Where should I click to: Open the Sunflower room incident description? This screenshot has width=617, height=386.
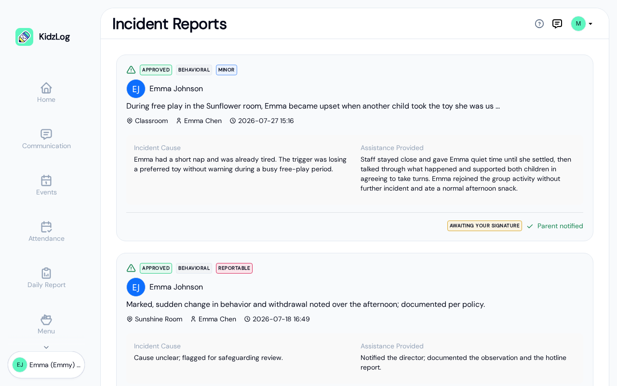313,106
